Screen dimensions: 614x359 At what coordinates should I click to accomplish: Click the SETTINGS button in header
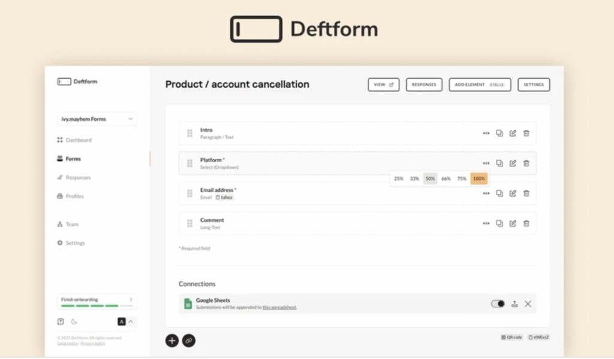pos(534,85)
